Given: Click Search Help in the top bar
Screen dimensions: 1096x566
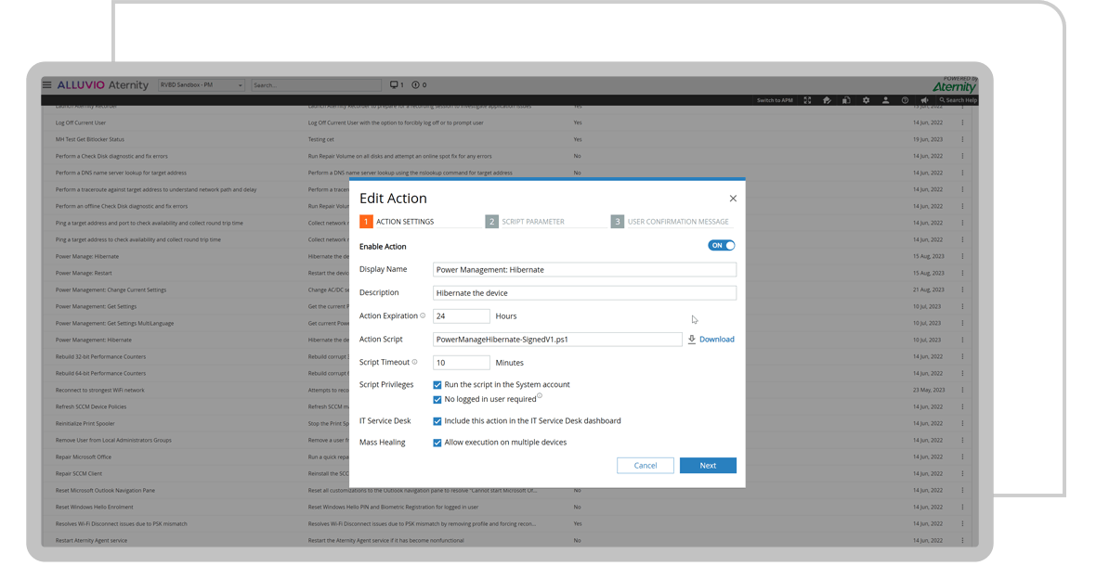Looking at the screenshot, I should (x=959, y=100).
